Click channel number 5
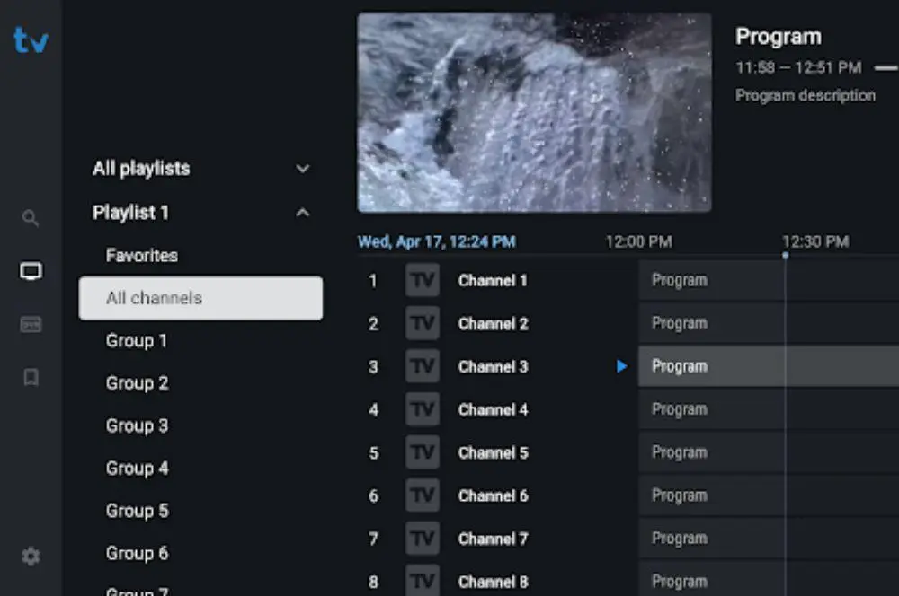 [373, 453]
